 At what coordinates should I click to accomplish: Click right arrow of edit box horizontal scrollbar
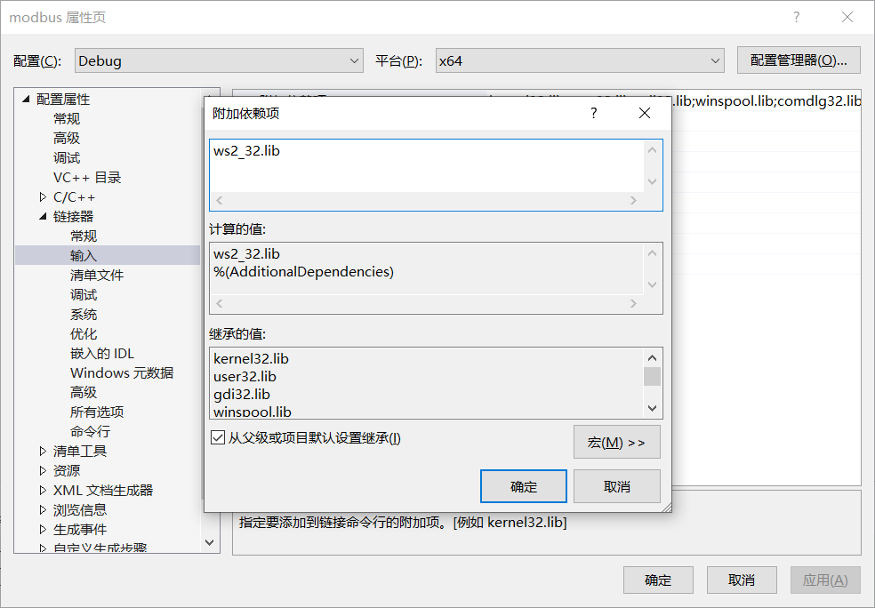(x=633, y=200)
